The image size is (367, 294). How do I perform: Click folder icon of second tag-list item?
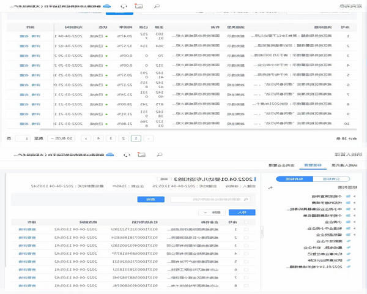(348, 203)
